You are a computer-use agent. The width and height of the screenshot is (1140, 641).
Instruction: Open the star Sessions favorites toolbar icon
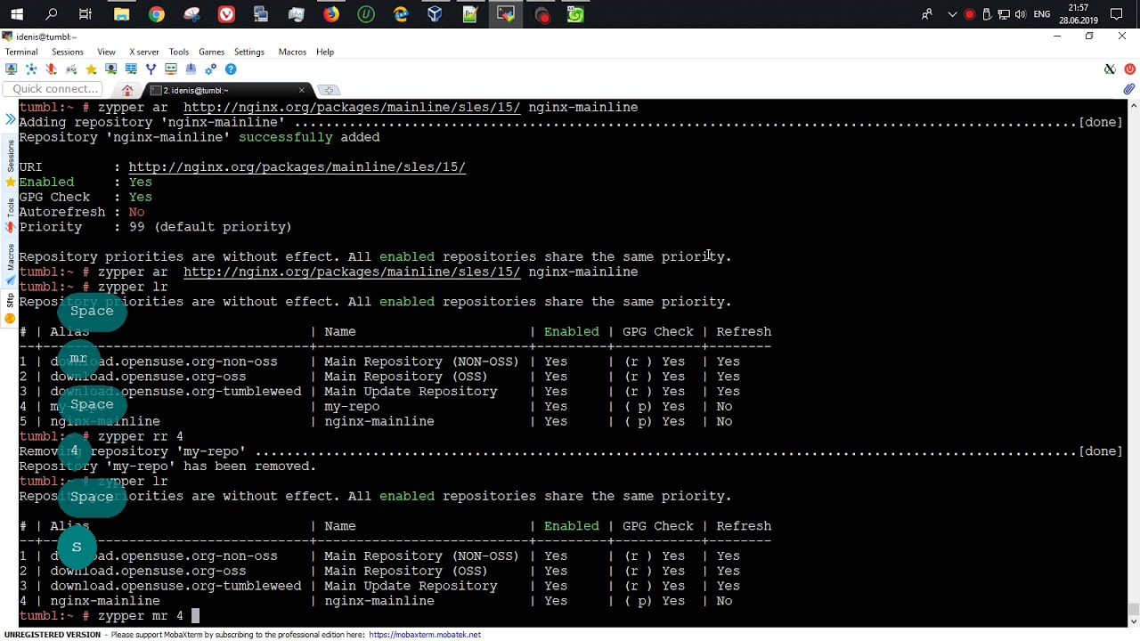(x=91, y=69)
